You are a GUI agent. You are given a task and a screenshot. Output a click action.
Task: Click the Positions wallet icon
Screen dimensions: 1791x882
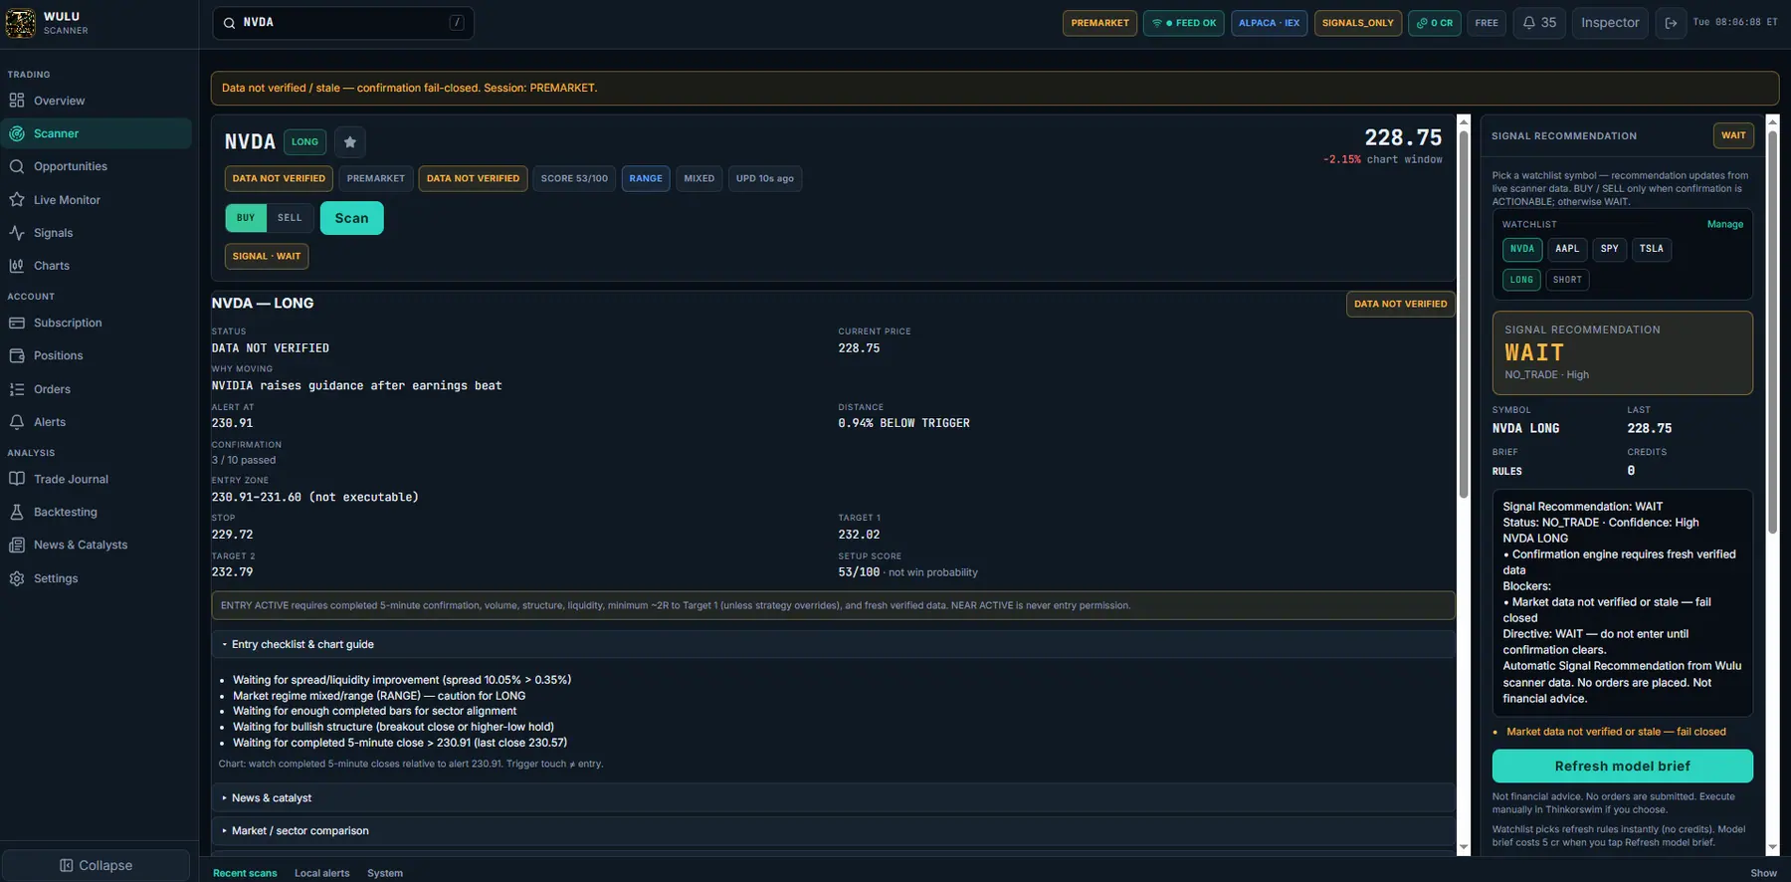click(17, 355)
